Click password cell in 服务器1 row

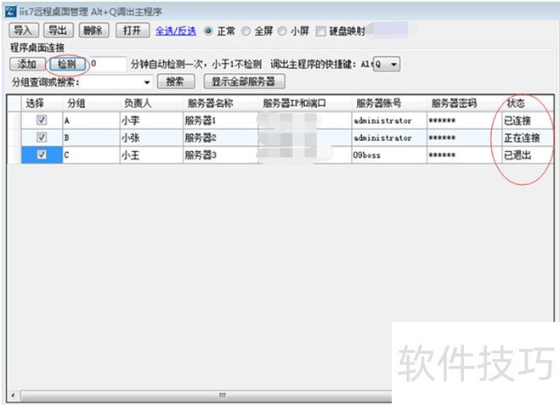tap(464, 121)
